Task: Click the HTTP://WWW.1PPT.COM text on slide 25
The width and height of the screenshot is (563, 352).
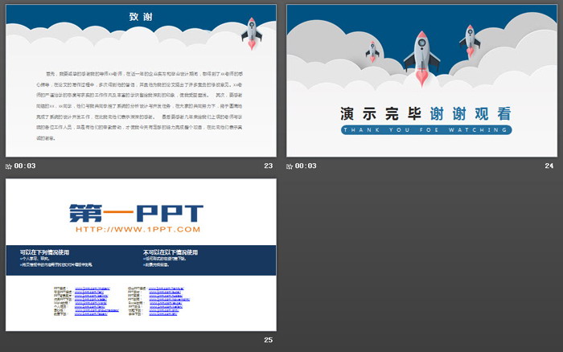Action: [138, 230]
